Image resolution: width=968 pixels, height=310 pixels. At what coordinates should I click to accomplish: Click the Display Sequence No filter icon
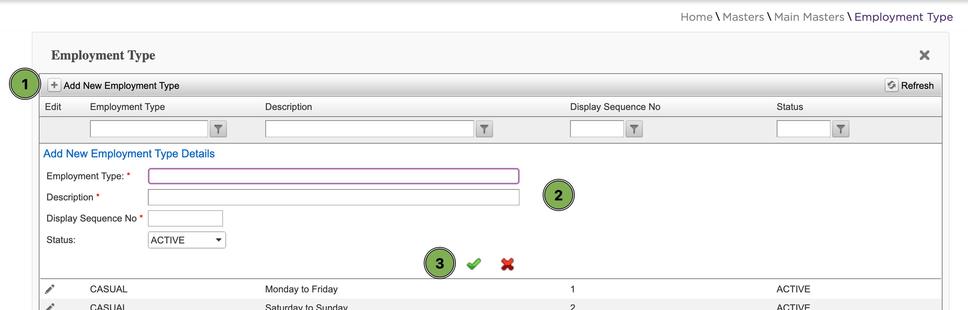coord(634,129)
